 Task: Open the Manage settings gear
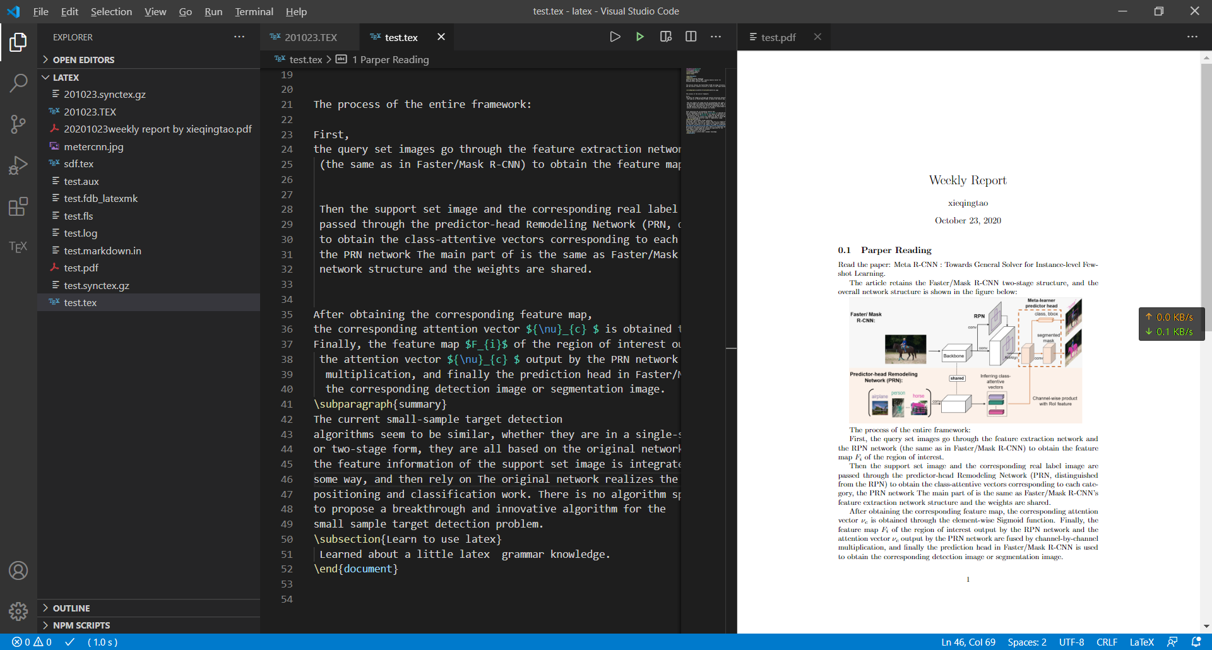[x=18, y=611]
